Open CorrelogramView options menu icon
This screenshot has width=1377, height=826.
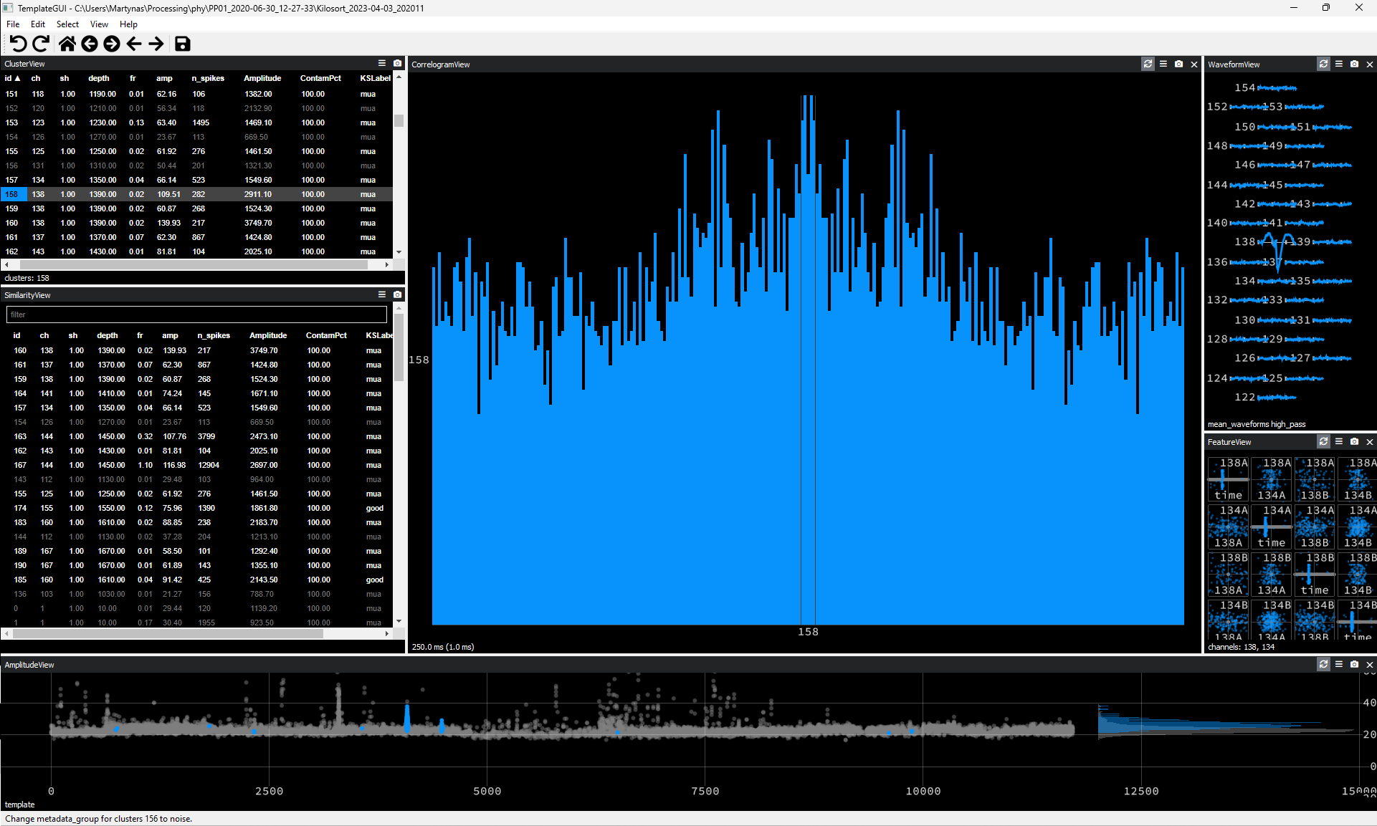point(1163,64)
